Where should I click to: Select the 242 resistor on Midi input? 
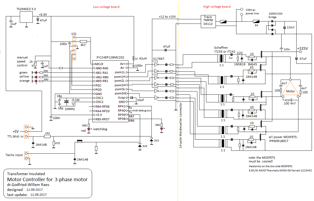pos(47,136)
